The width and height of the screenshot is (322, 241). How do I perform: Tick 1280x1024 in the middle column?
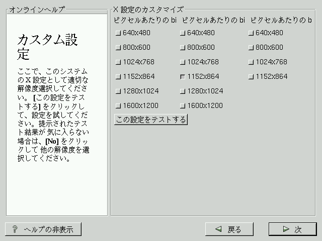pos(183,91)
